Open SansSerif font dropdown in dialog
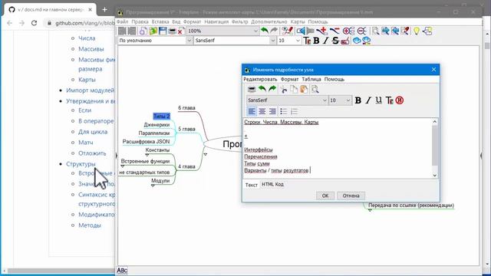 325,100
